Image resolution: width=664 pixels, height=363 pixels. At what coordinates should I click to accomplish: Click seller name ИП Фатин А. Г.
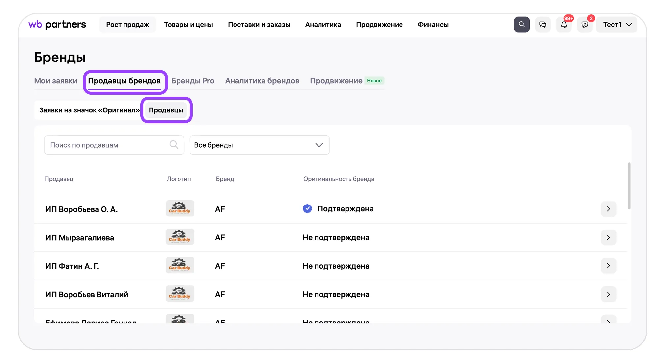pyautogui.click(x=72, y=266)
